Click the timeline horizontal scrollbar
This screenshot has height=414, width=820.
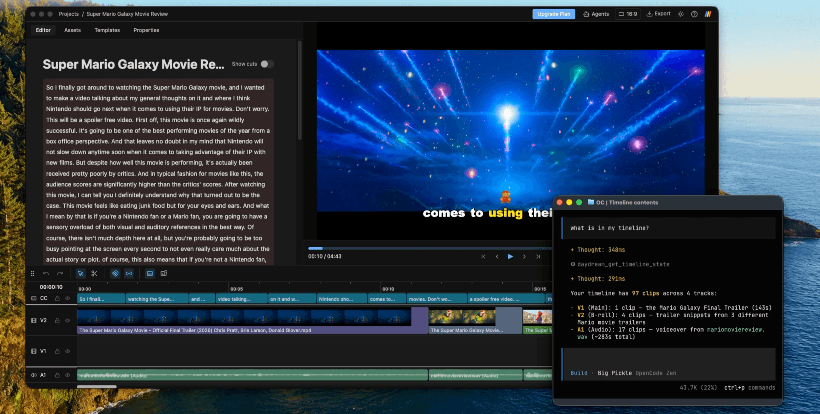97,387
